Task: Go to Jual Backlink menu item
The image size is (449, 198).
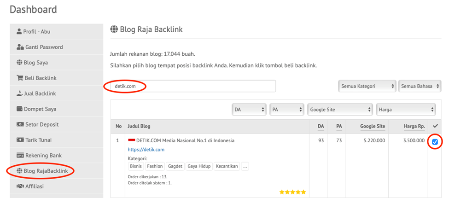Action: coord(40,93)
